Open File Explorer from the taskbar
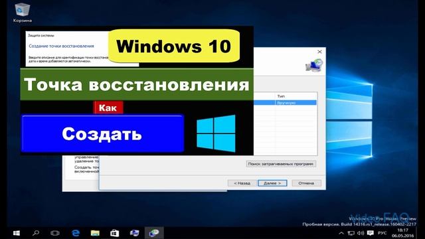Viewport: 425px width, 239px height. [x=95, y=233]
